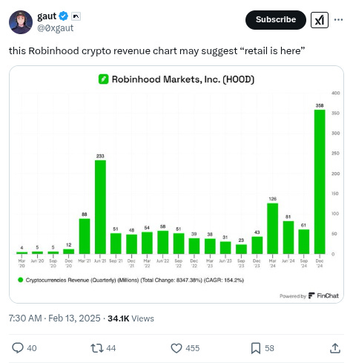Bookmark the post with the bookmark icon
Screen dimensions: 353x363
pos(256,348)
